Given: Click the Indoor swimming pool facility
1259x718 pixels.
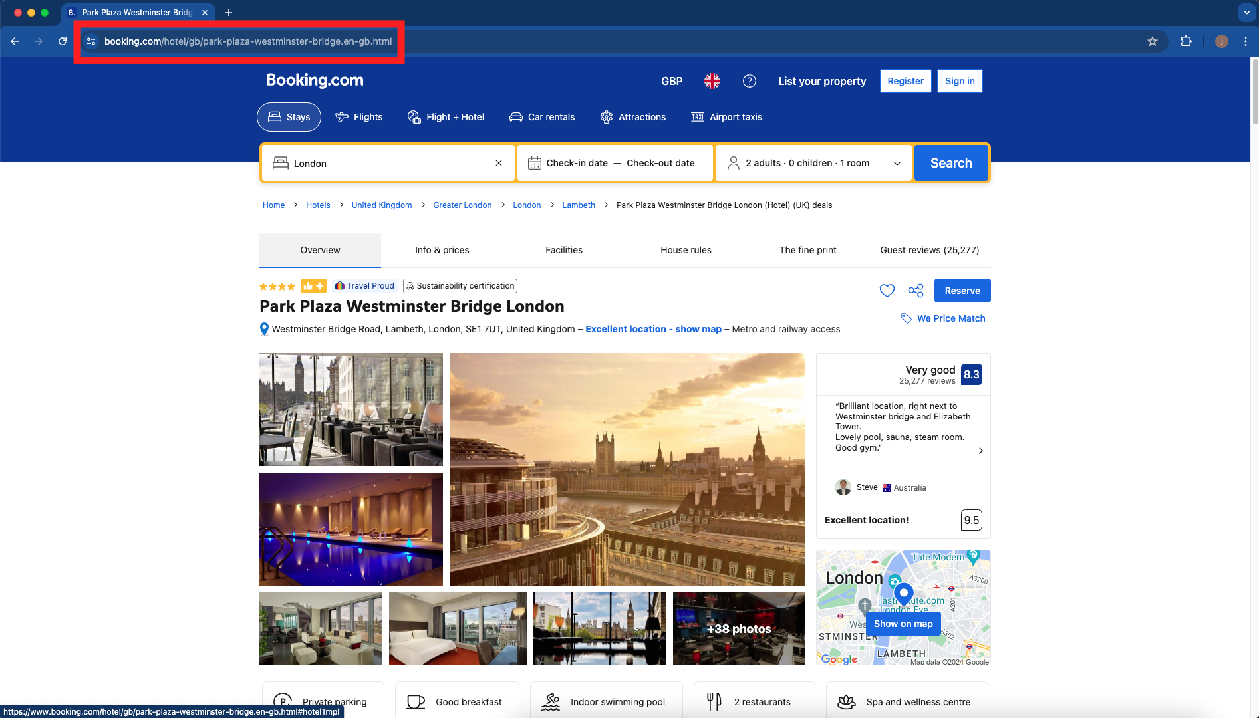Looking at the screenshot, I should point(607,701).
